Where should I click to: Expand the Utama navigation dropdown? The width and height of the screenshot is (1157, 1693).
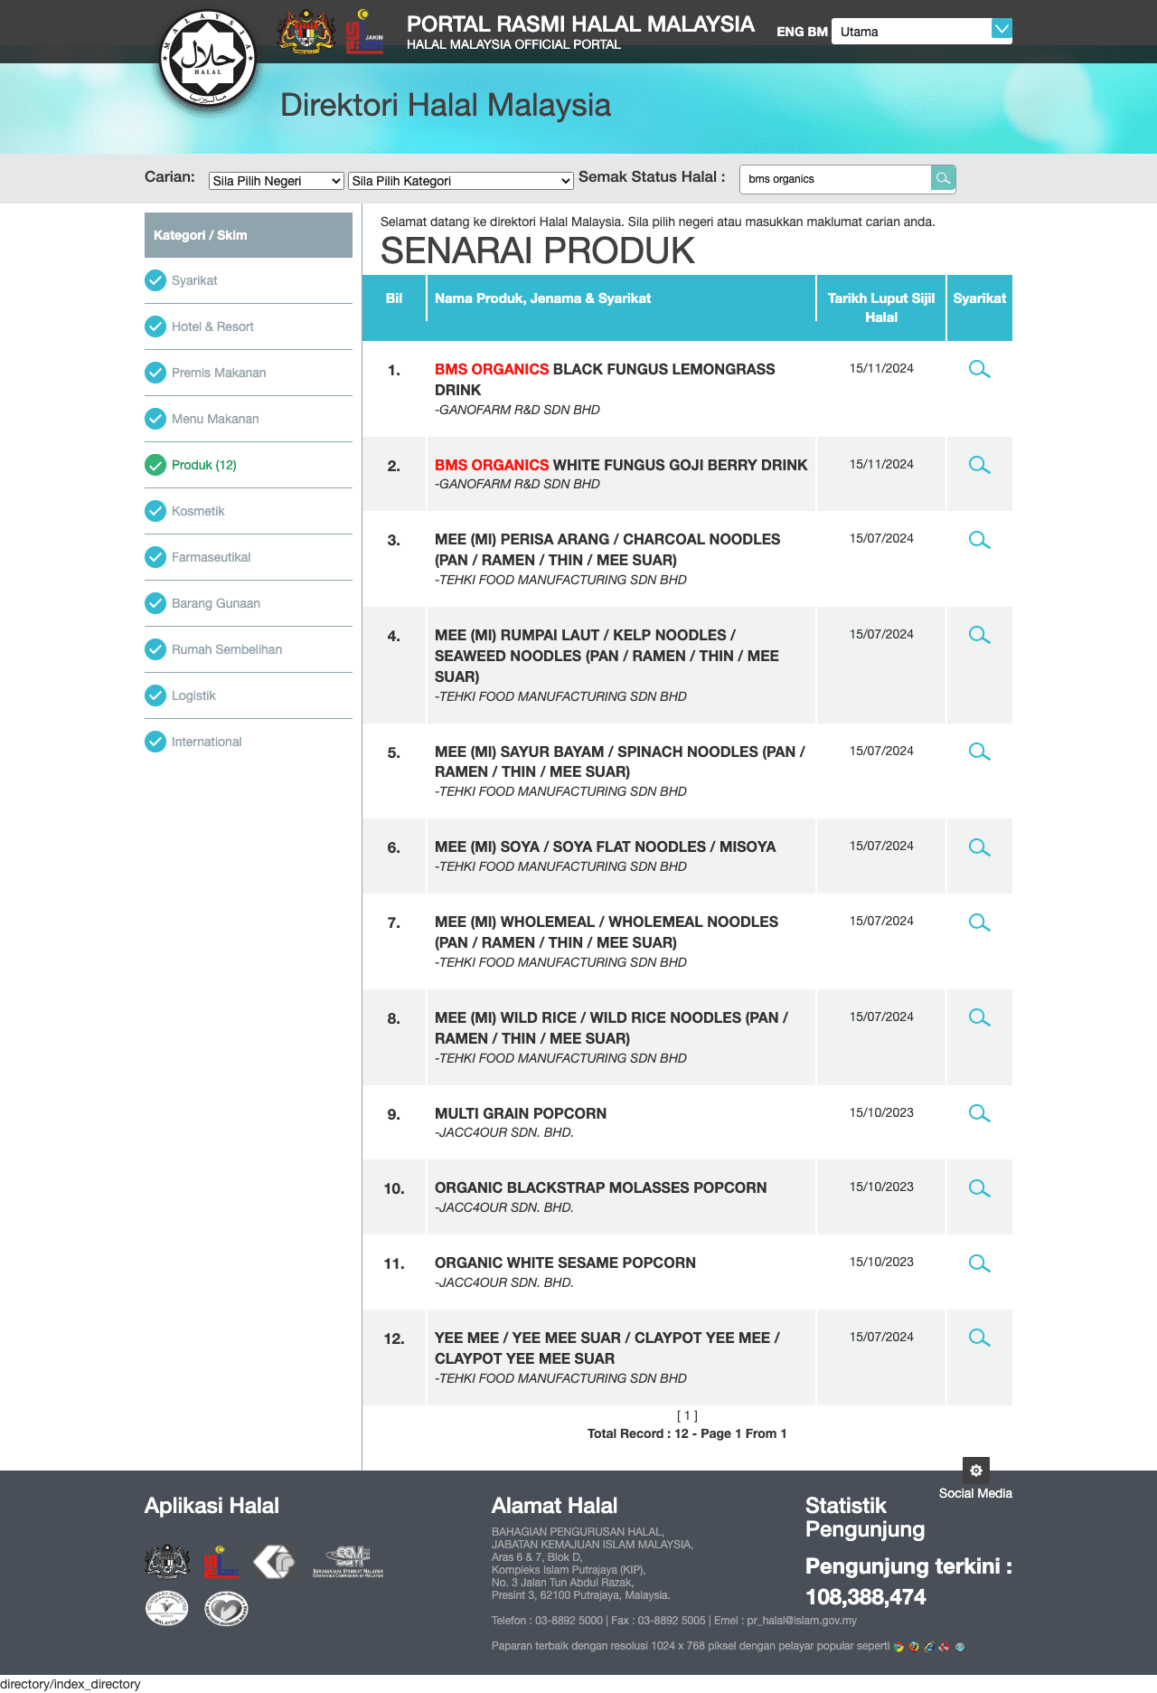coord(921,32)
